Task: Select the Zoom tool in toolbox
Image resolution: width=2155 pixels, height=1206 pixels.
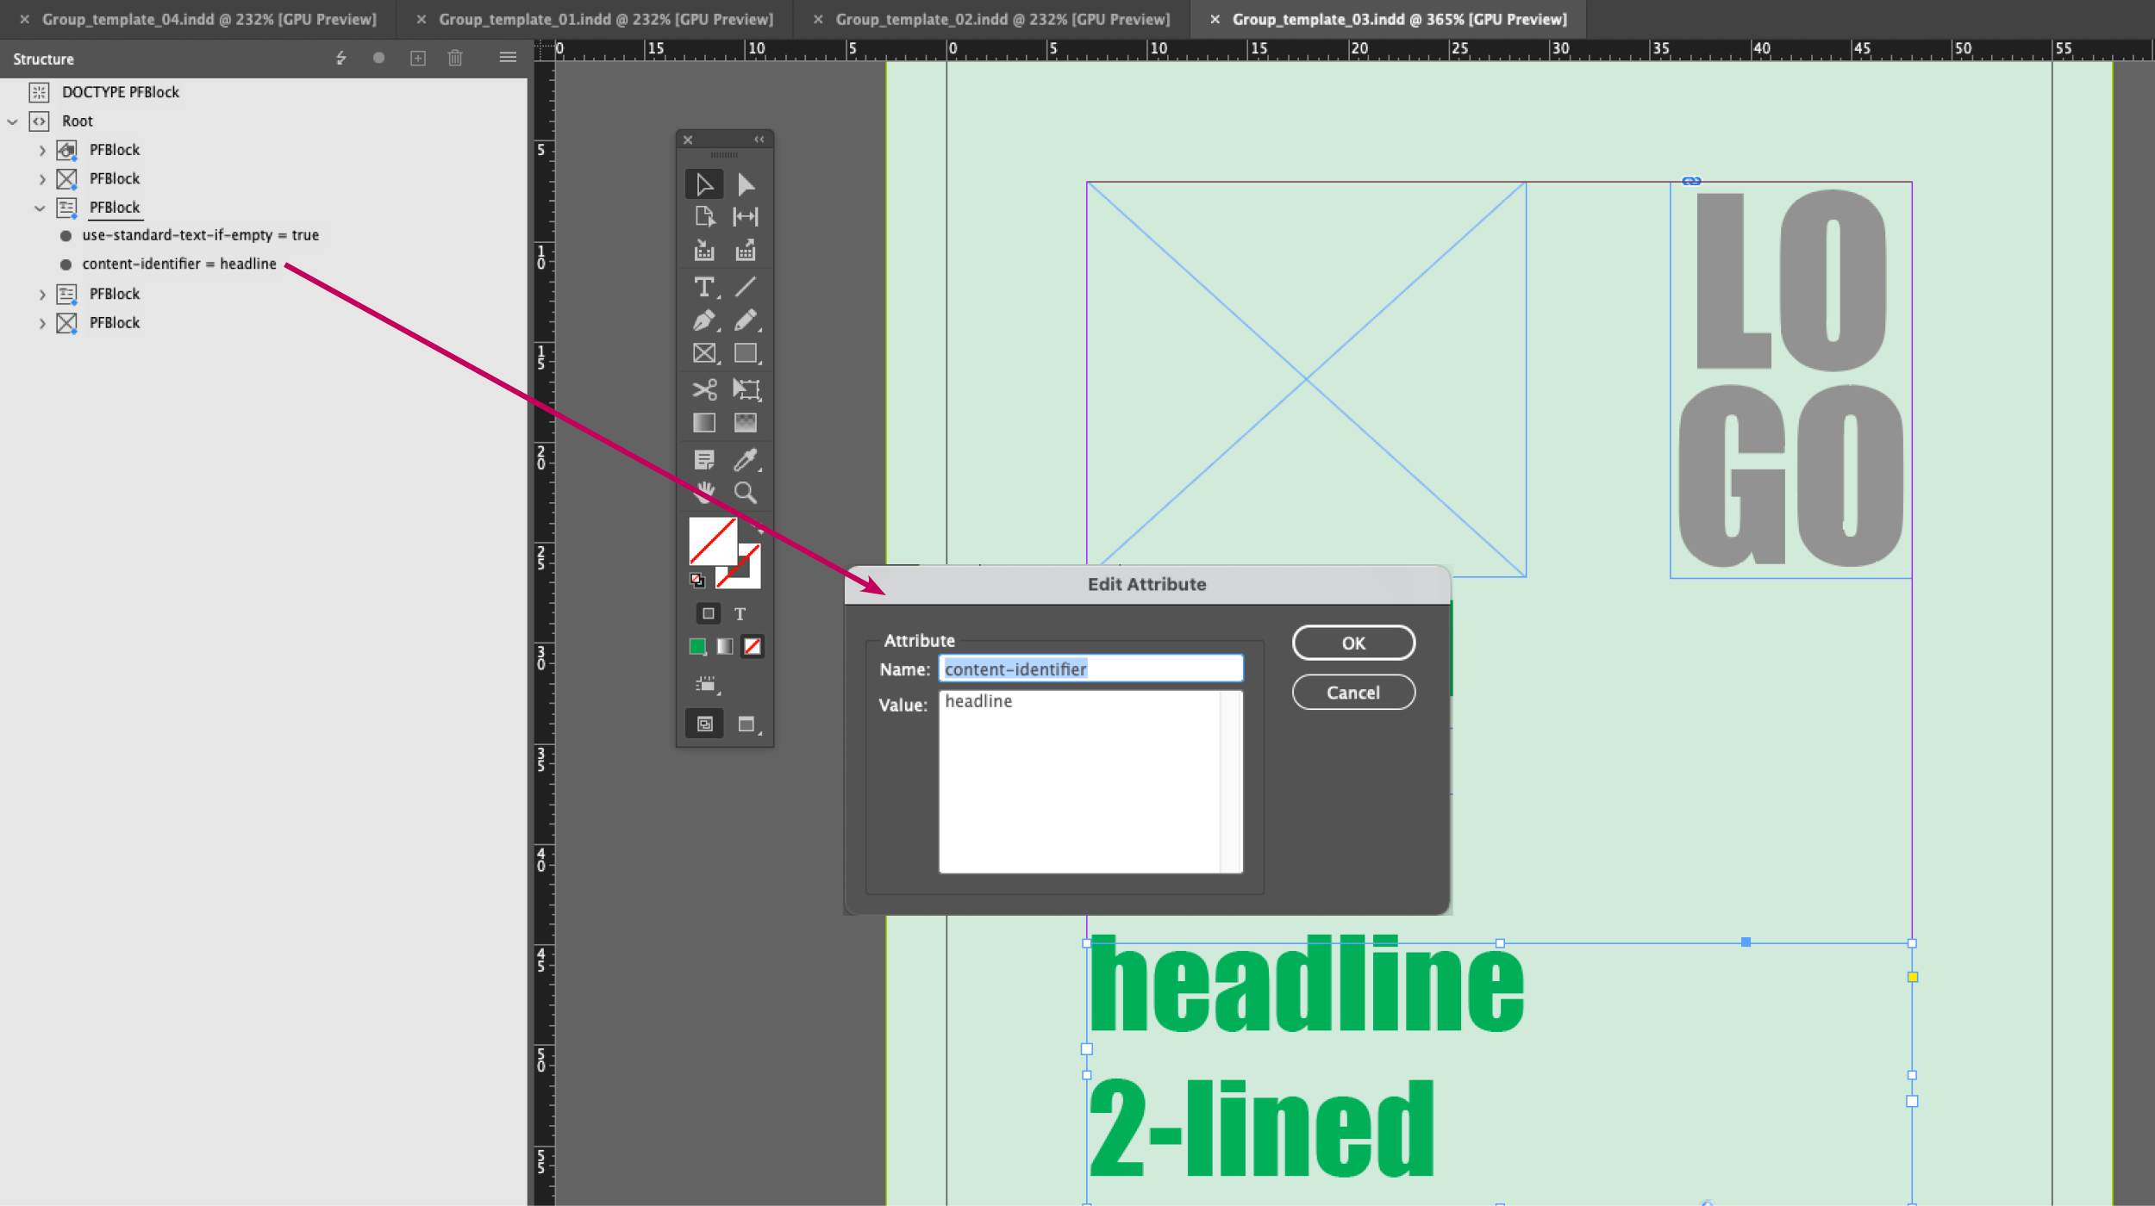Action: pos(745,493)
